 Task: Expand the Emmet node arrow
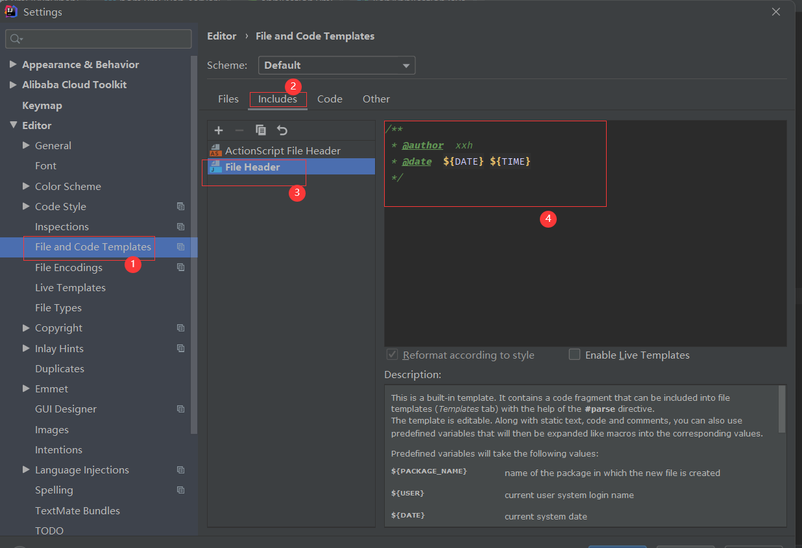26,388
